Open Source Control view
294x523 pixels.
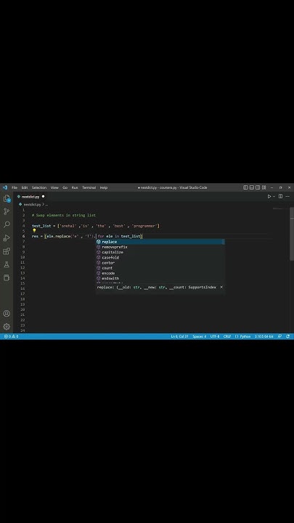7,211
